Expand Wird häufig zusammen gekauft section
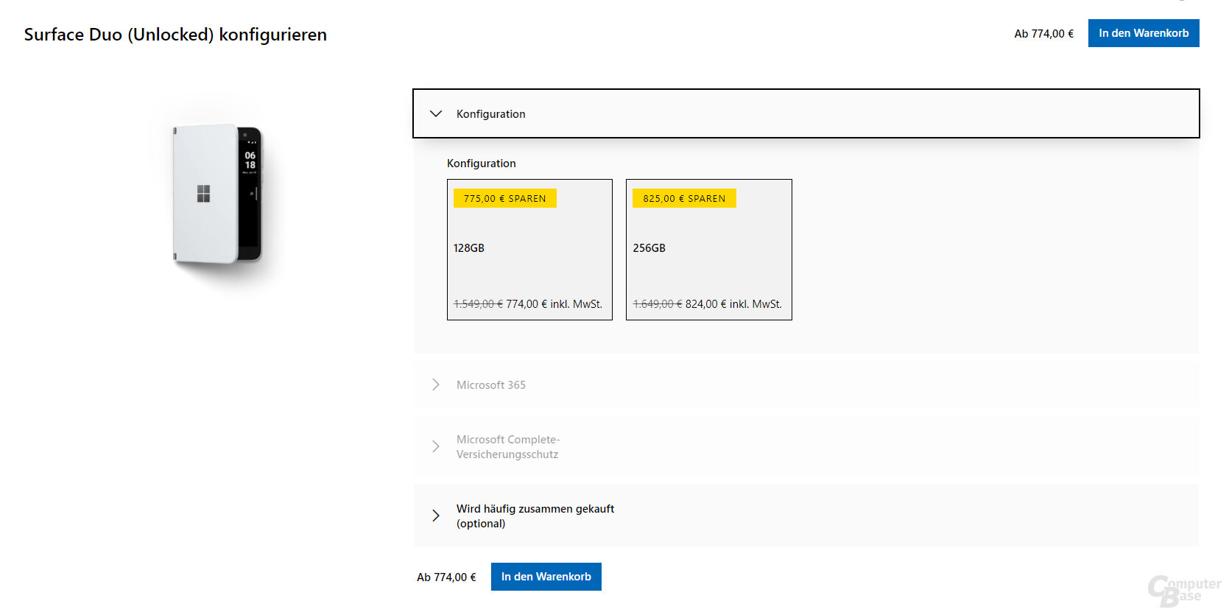This screenshot has height=615, width=1229. (x=806, y=516)
